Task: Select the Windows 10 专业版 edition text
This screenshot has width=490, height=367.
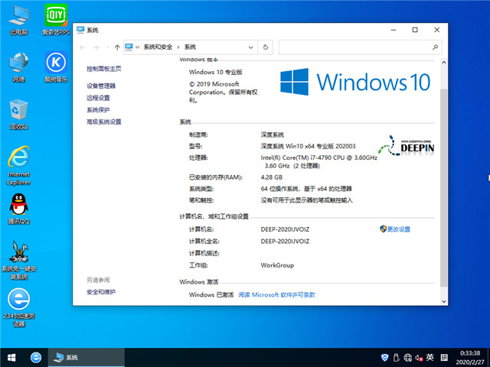Action: click(216, 72)
